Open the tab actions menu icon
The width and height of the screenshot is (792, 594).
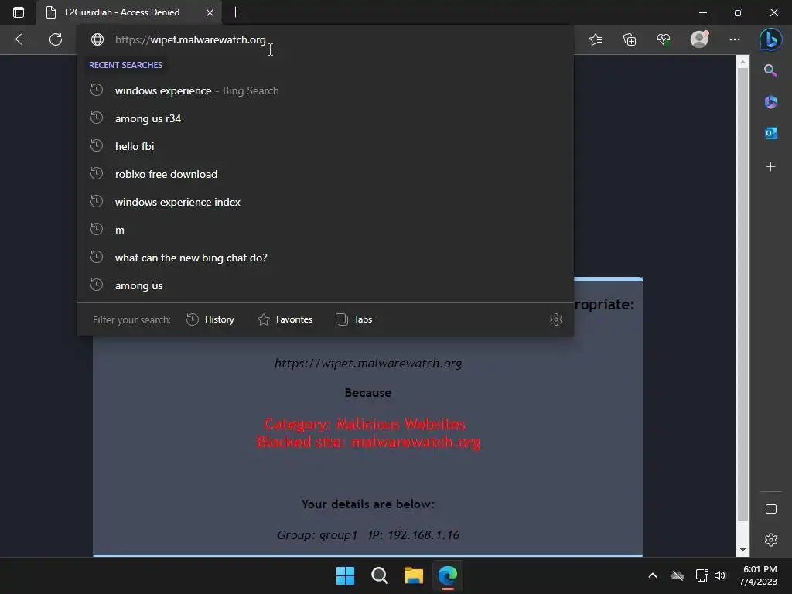(19, 12)
